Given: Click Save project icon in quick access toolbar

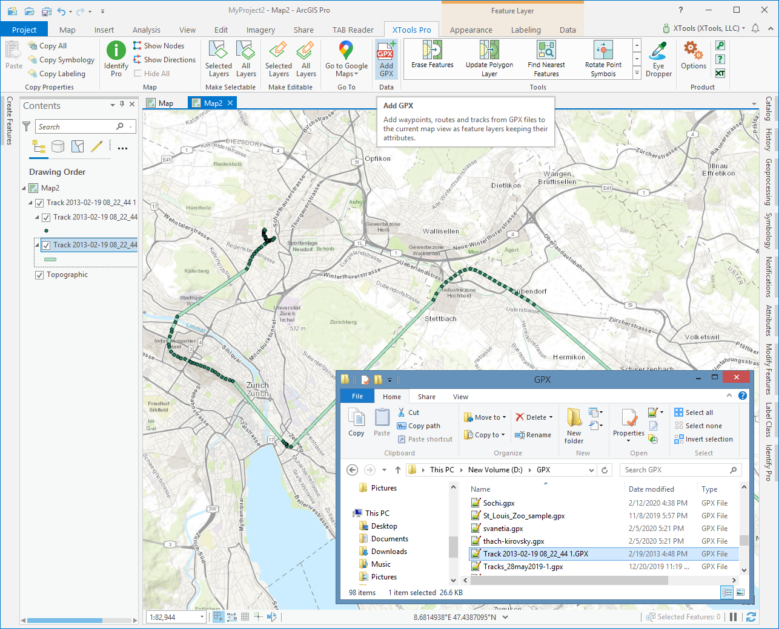Looking at the screenshot, I should 46,11.
